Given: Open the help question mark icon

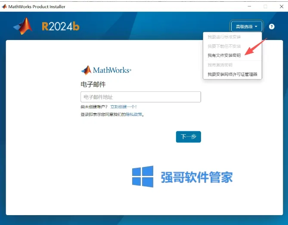Looking at the screenshot, I should pos(272,27).
